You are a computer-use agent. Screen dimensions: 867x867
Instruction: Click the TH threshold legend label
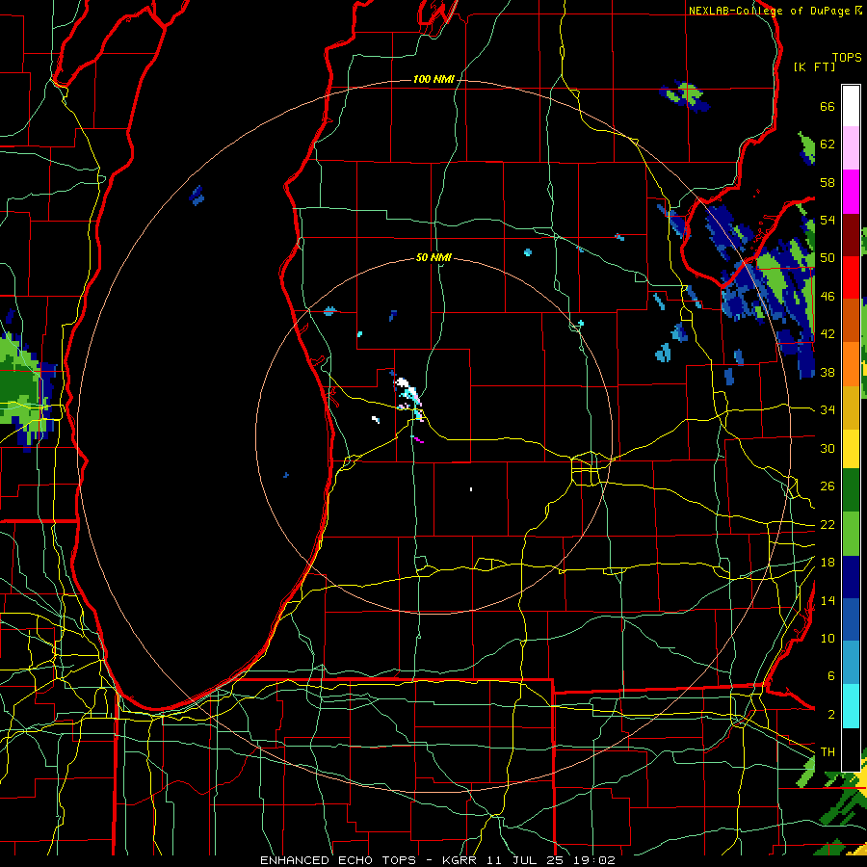click(x=828, y=752)
